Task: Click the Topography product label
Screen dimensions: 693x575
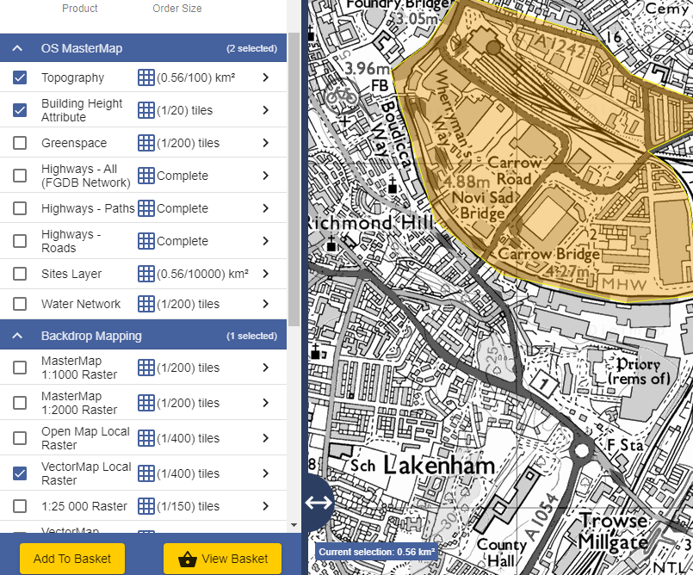Action: coord(72,77)
